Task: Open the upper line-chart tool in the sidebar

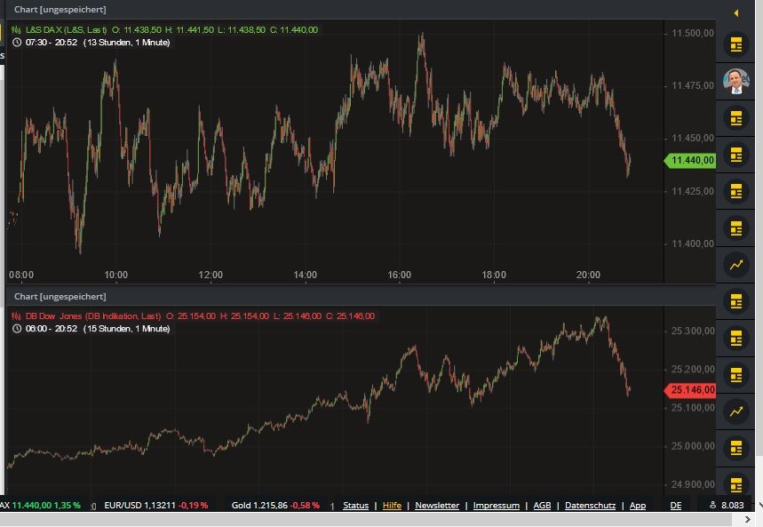Action: [735, 264]
